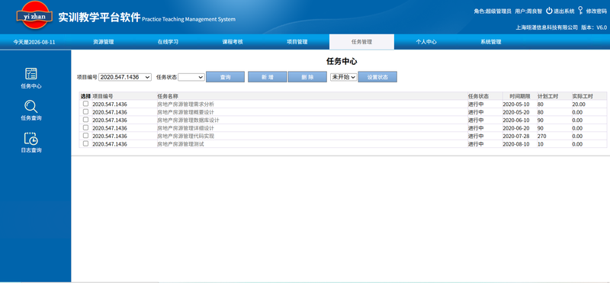Click the key icon for 修改密码
Viewport: 610px width, 283px height.
pyautogui.click(x=581, y=11)
